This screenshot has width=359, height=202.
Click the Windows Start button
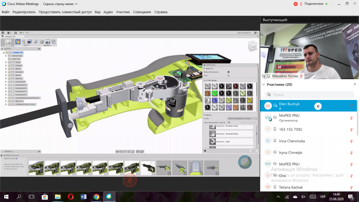tap(6, 197)
